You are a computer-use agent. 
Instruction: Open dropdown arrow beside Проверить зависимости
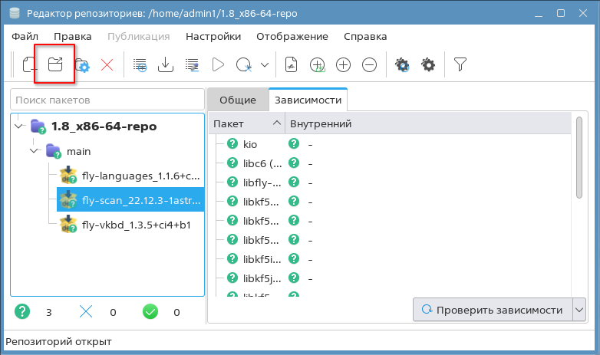click(579, 310)
